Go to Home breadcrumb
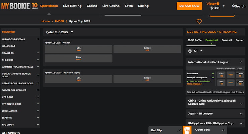248x134 pixels. (46, 21)
